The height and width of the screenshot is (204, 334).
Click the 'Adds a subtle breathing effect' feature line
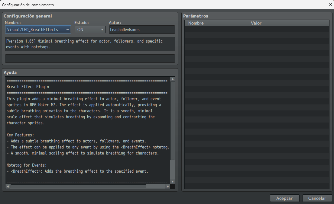point(76,141)
